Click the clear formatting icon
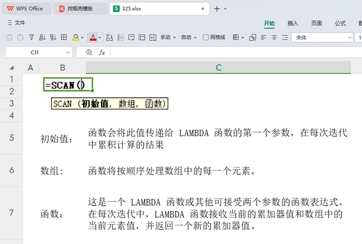The width and height of the screenshot is (362, 244). click(x=253, y=37)
